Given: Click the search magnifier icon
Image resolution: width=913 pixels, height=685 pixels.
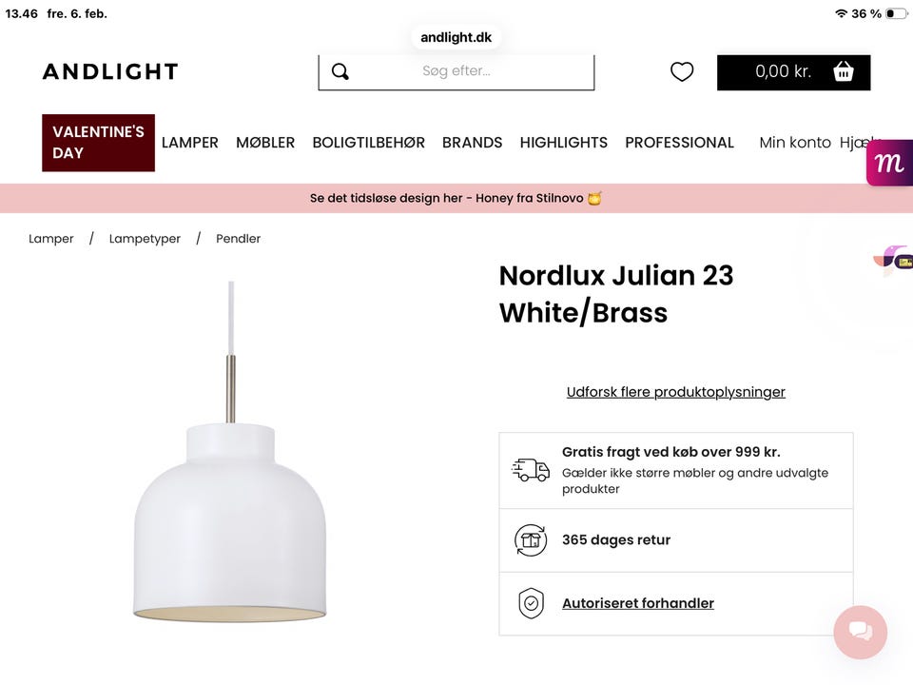Looking at the screenshot, I should [340, 71].
